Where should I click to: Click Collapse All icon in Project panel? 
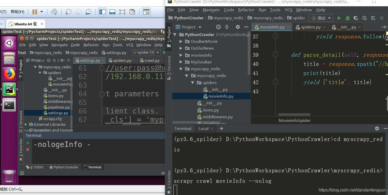tap(227, 27)
